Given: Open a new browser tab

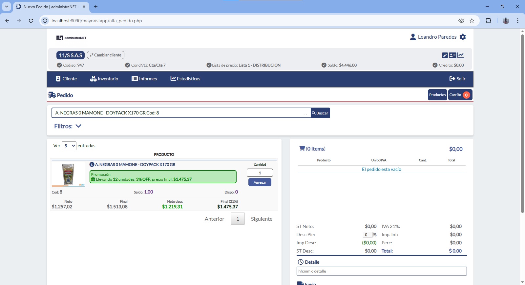Looking at the screenshot, I should coord(95,7).
